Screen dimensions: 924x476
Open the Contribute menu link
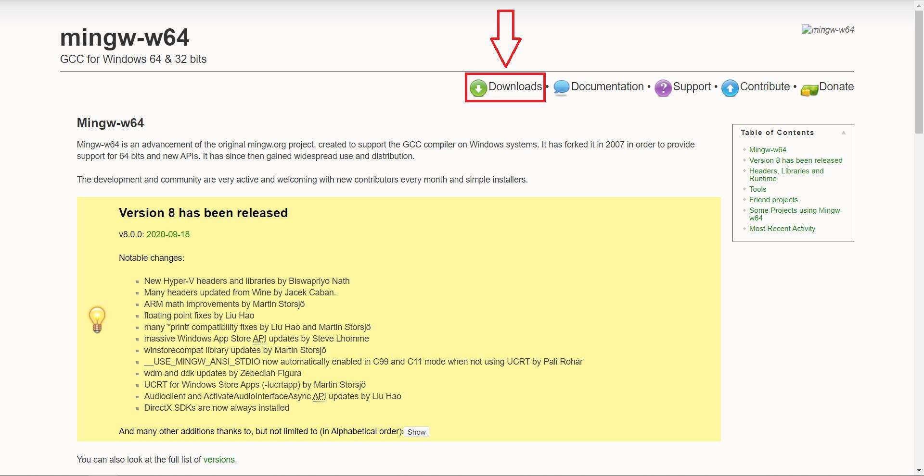point(765,86)
